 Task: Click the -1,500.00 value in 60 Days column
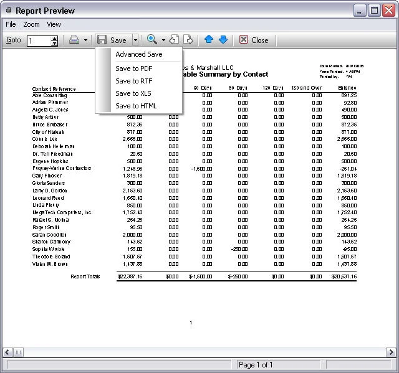click(201, 169)
